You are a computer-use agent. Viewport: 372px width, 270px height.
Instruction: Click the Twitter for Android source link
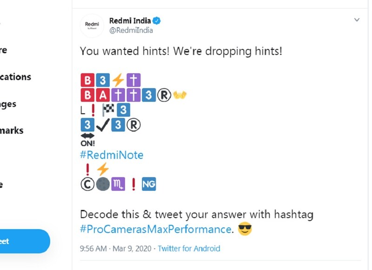pyautogui.click(x=189, y=249)
